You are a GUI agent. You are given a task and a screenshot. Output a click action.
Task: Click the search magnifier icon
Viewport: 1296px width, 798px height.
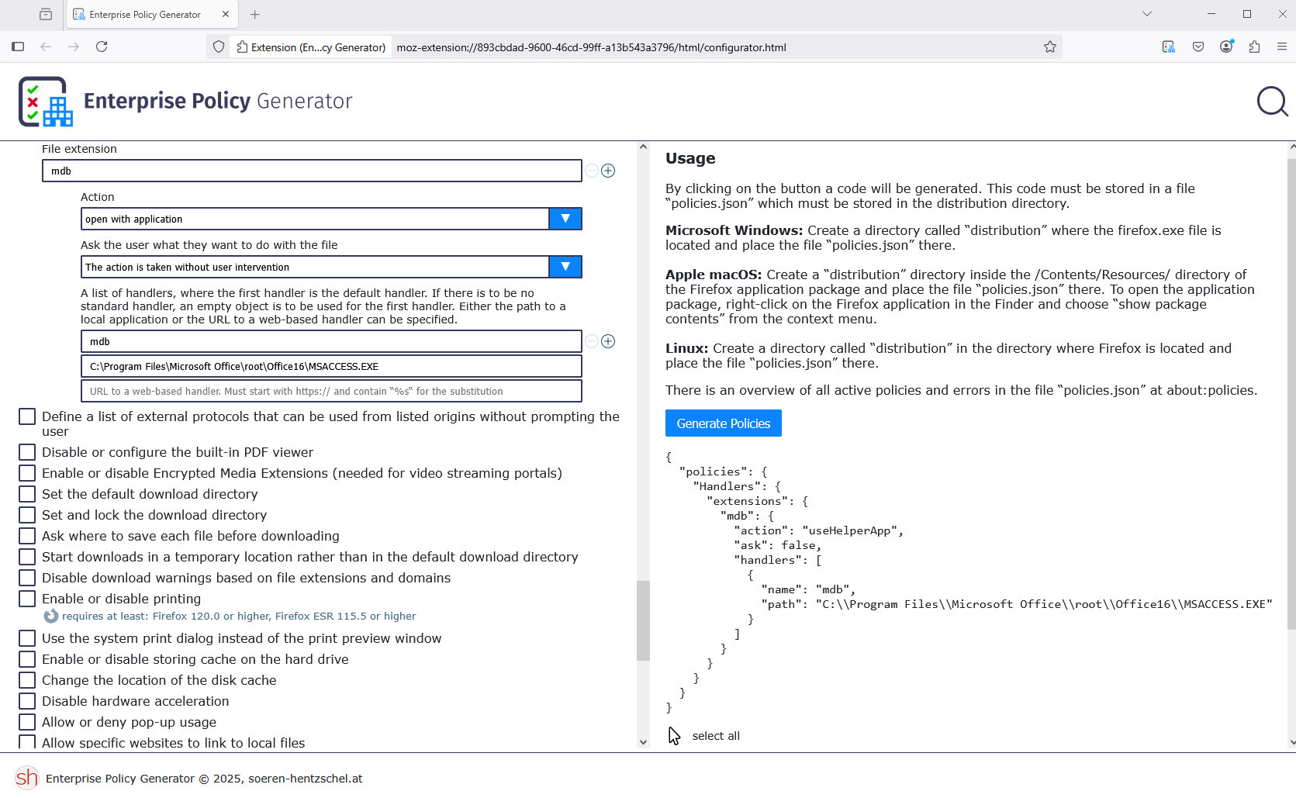tap(1272, 101)
